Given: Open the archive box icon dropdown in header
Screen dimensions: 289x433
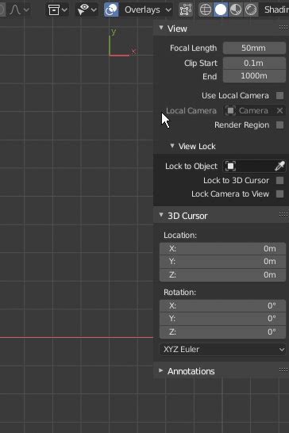Looking at the screenshot, I should [57, 10].
